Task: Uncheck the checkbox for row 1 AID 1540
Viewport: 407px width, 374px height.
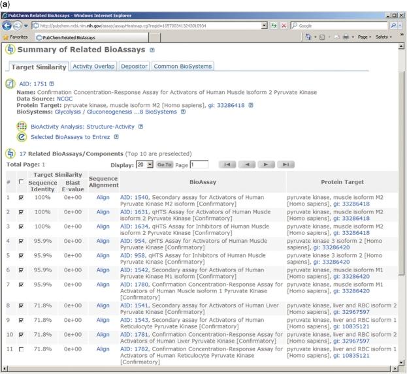Action: [x=22, y=198]
